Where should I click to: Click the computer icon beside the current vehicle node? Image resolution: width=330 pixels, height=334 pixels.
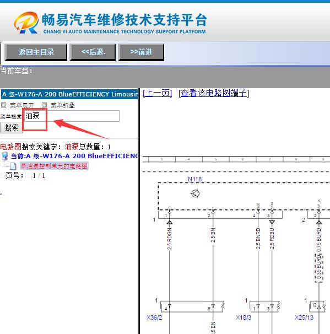[x=5, y=156]
